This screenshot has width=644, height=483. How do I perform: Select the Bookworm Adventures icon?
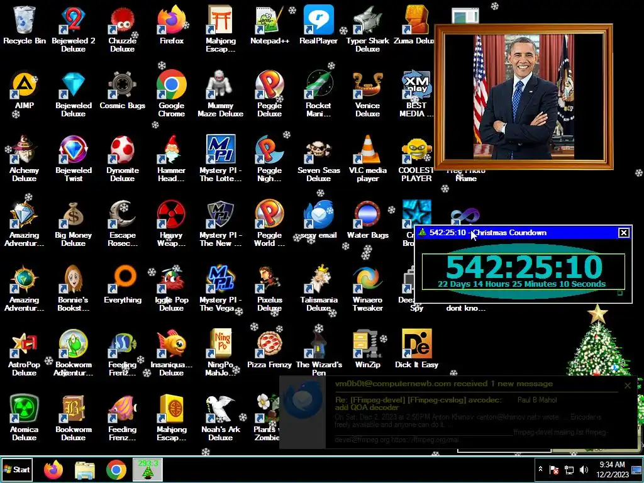(x=73, y=352)
